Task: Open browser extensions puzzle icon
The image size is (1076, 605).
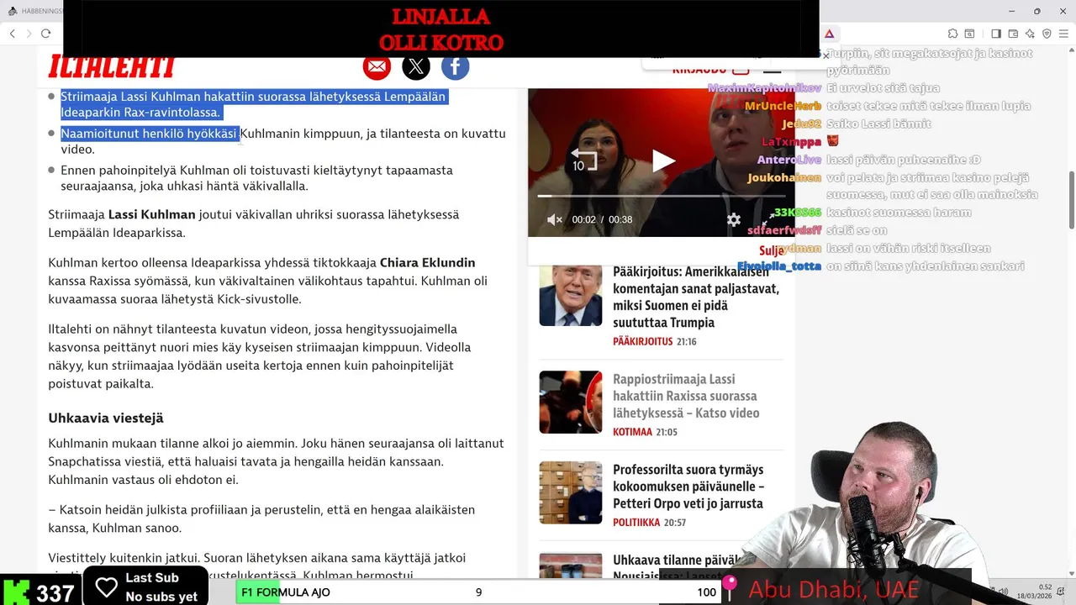Action: tap(952, 34)
